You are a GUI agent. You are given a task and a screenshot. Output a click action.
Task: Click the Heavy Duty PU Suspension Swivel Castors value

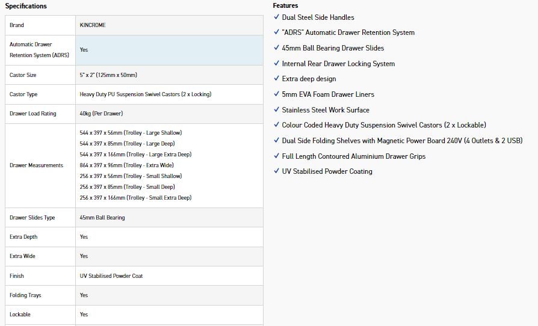[x=145, y=94]
